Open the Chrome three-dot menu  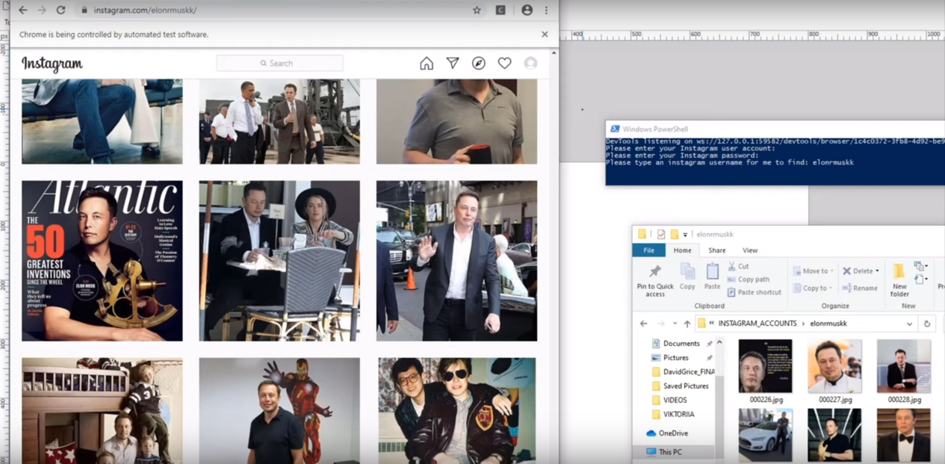coord(546,10)
